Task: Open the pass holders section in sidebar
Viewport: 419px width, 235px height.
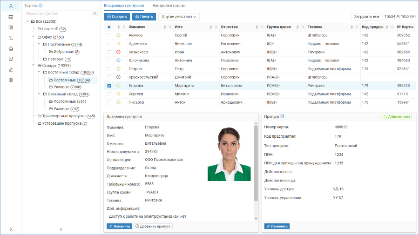Action: click(x=11, y=6)
